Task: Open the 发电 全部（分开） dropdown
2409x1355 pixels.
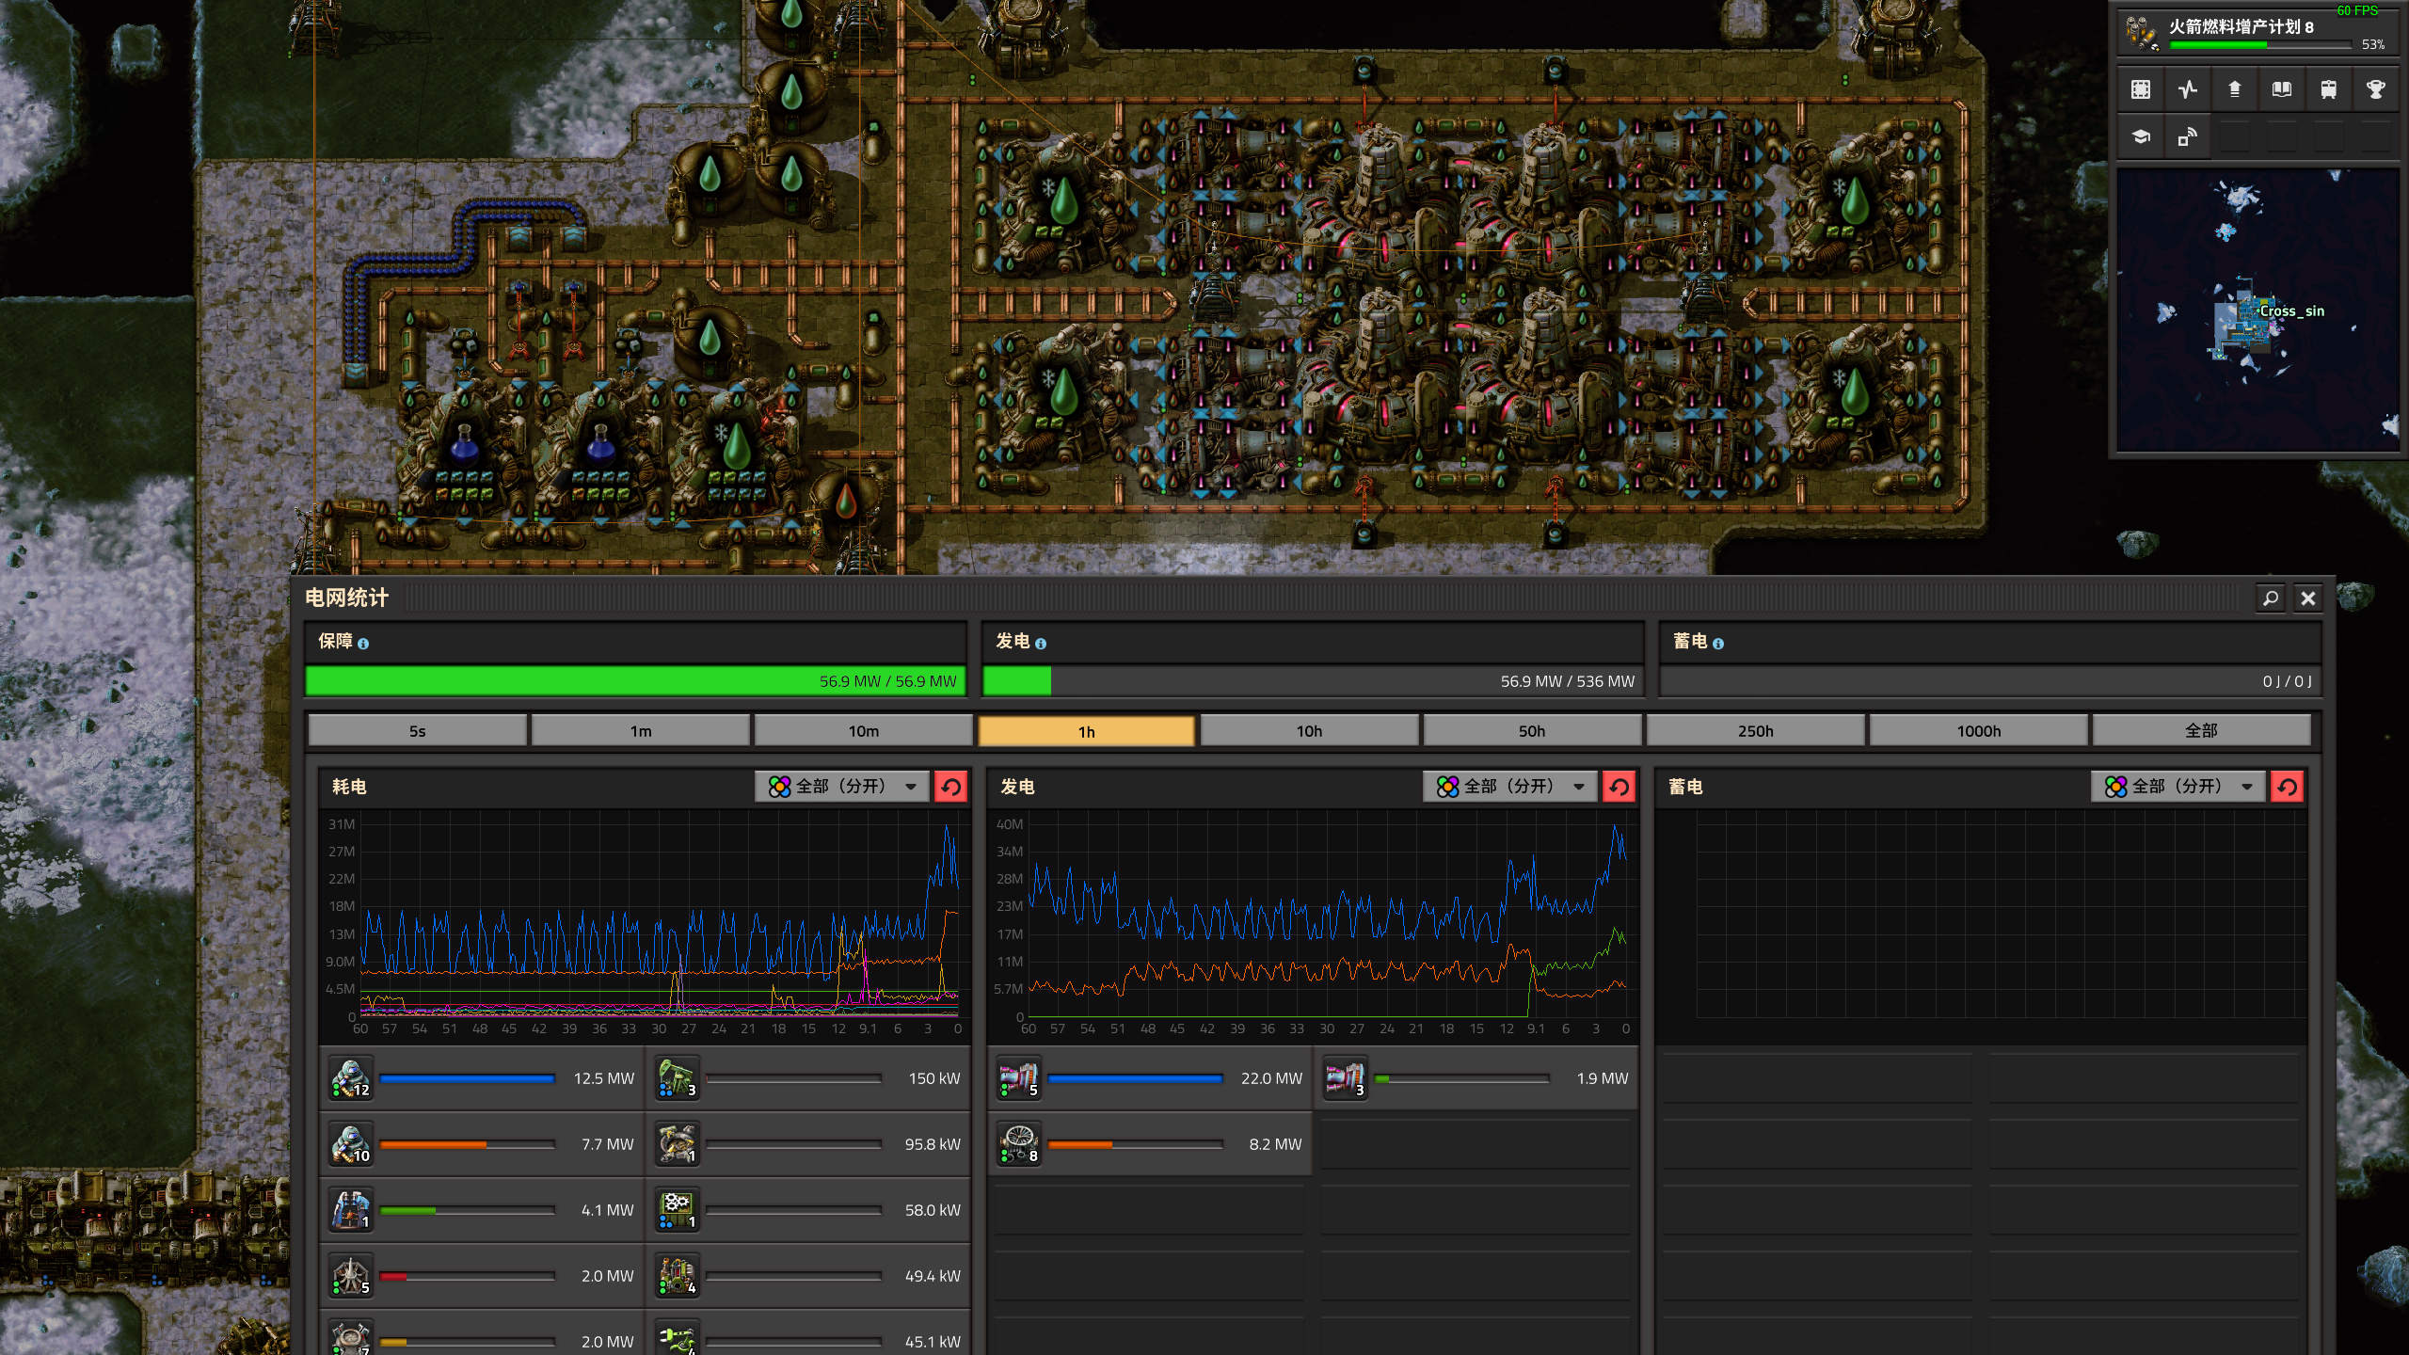Action: click(1510, 787)
